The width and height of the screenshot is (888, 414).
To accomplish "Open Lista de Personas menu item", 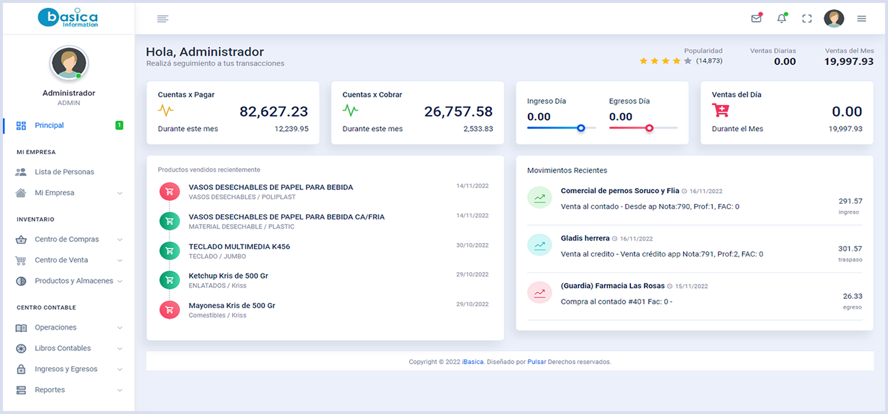I will pos(64,172).
